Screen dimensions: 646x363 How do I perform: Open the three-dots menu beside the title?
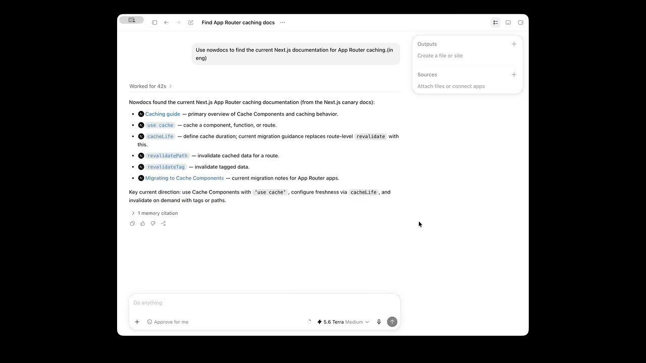tap(283, 22)
